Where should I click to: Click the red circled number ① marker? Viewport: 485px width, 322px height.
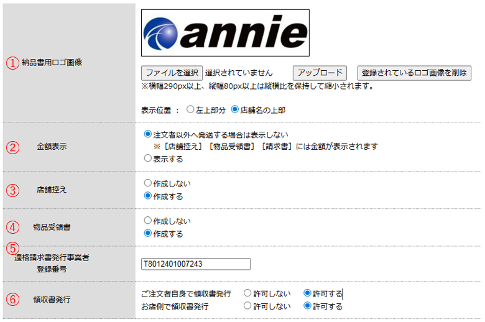(x=12, y=63)
